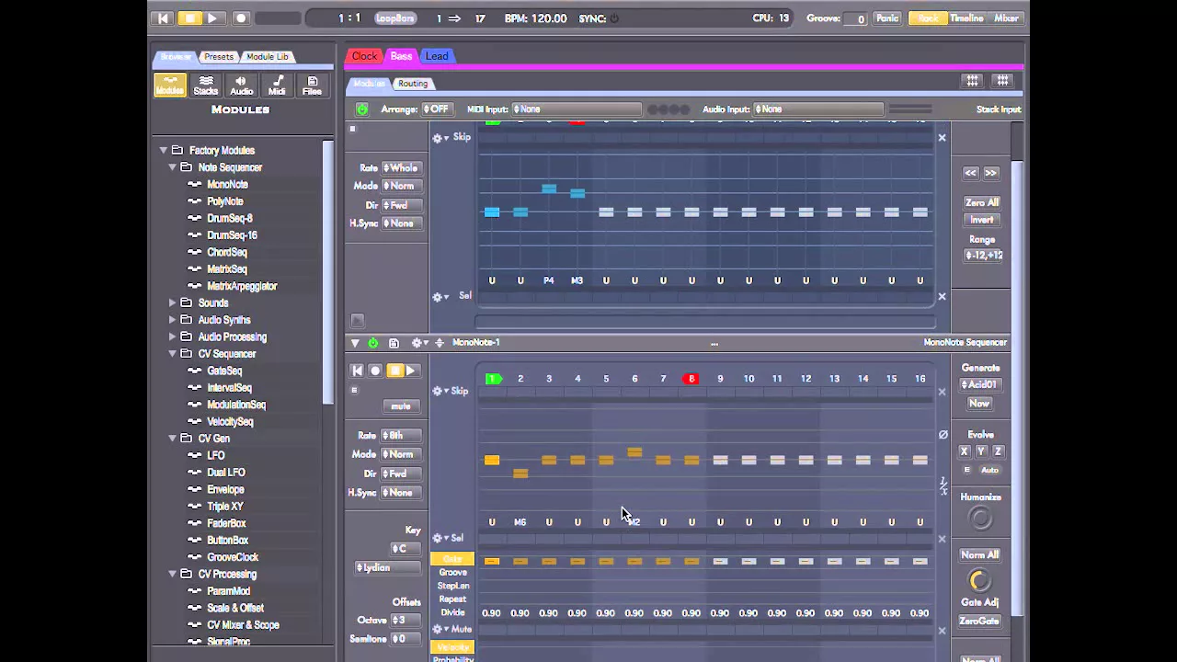Rewind the main transport to start
The height and width of the screenshot is (662, 1177).
pos(164,17)
